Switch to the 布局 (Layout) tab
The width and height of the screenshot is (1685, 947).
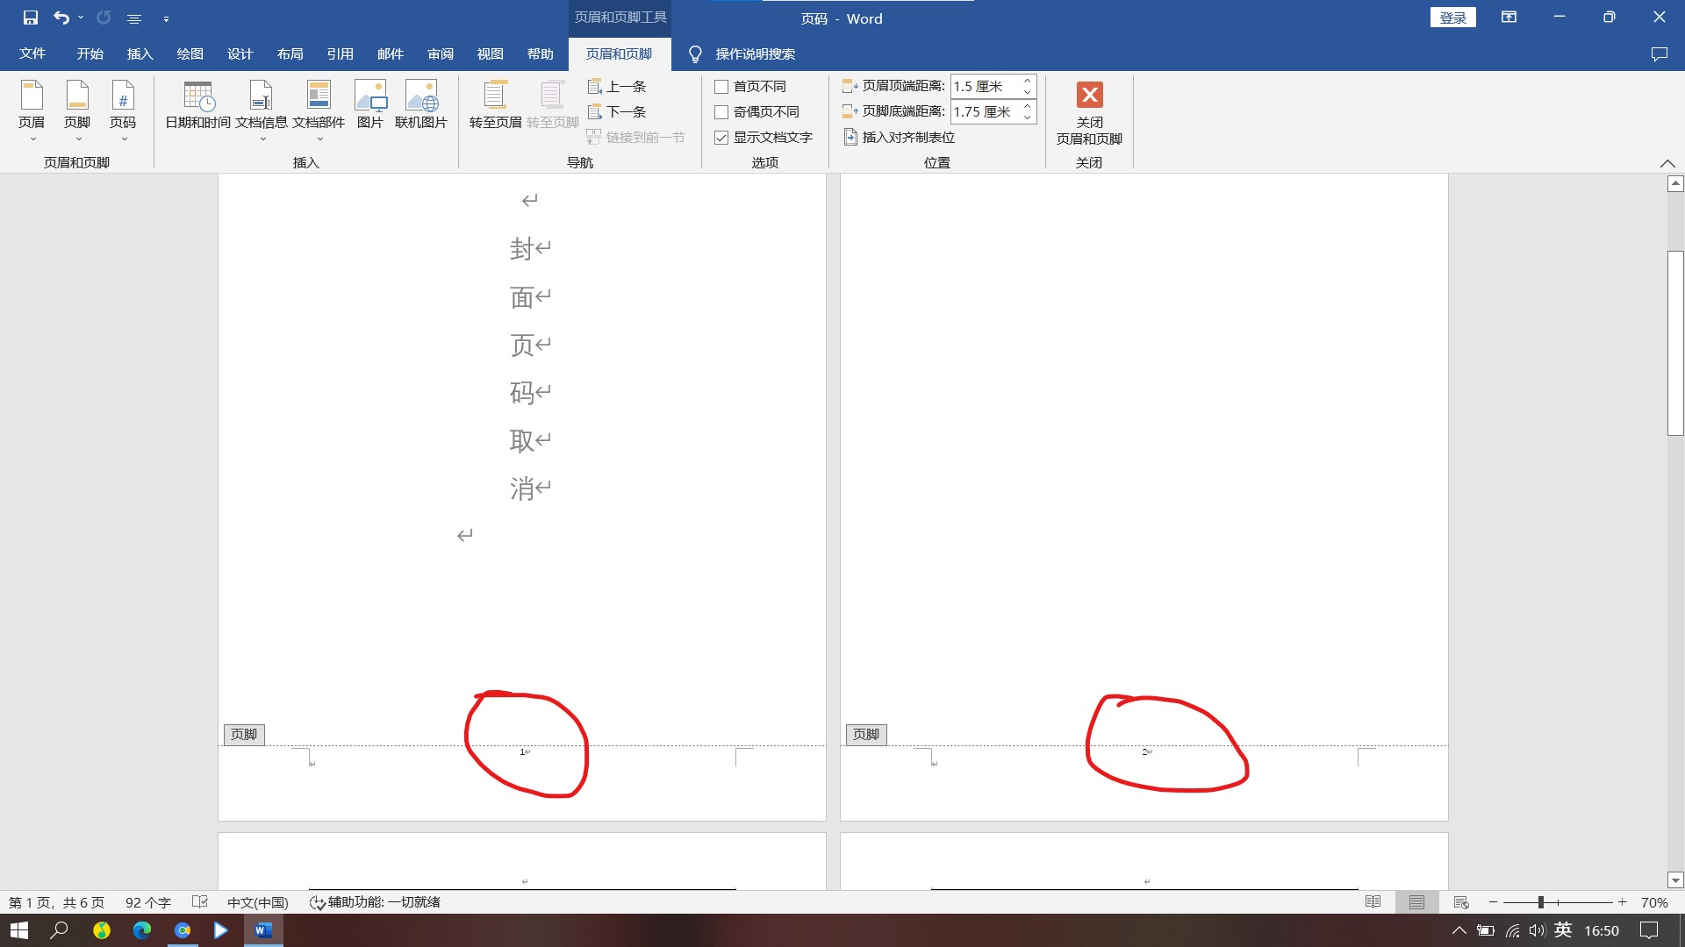[290, 54]
